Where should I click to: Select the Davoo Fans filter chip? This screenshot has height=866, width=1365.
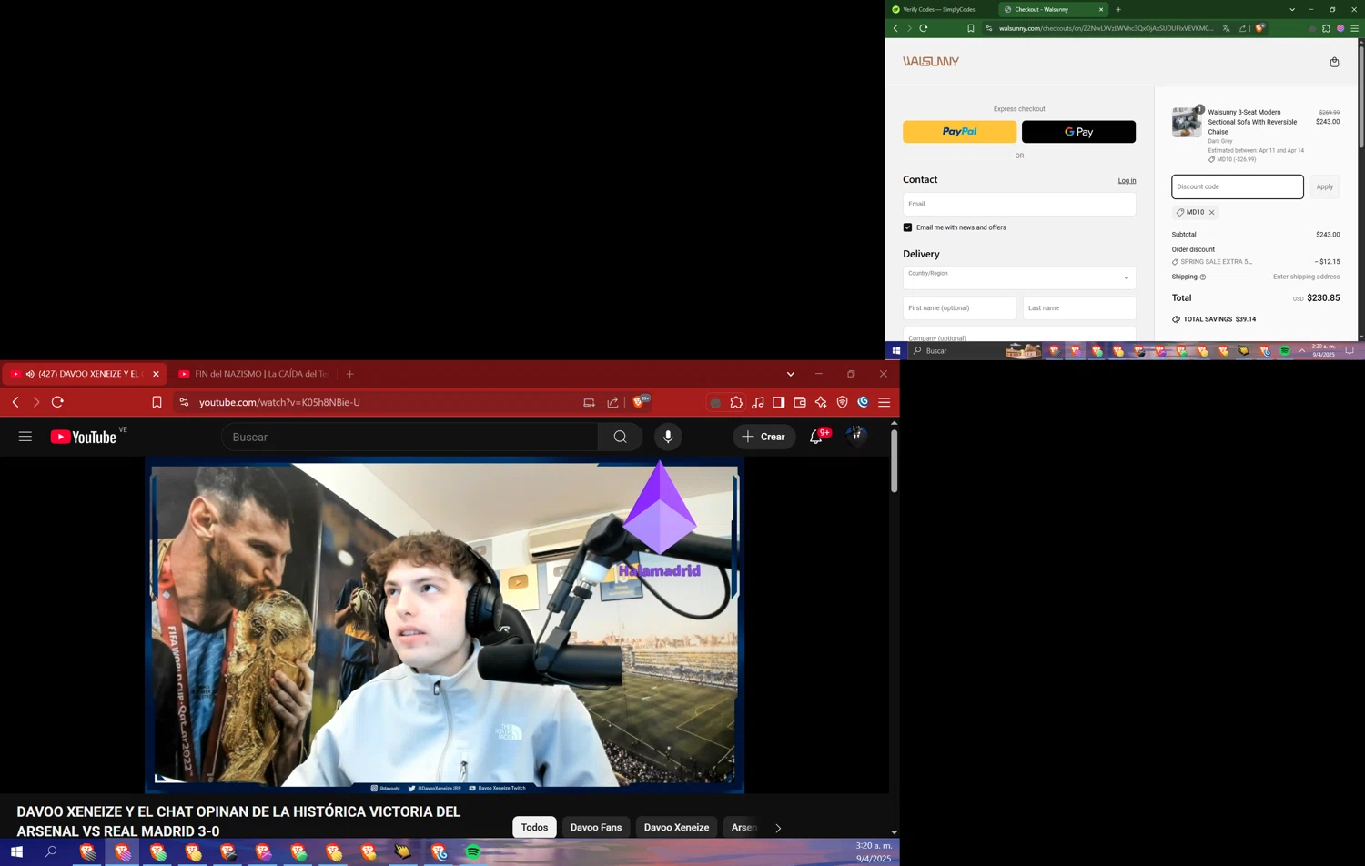click(596, 827)
